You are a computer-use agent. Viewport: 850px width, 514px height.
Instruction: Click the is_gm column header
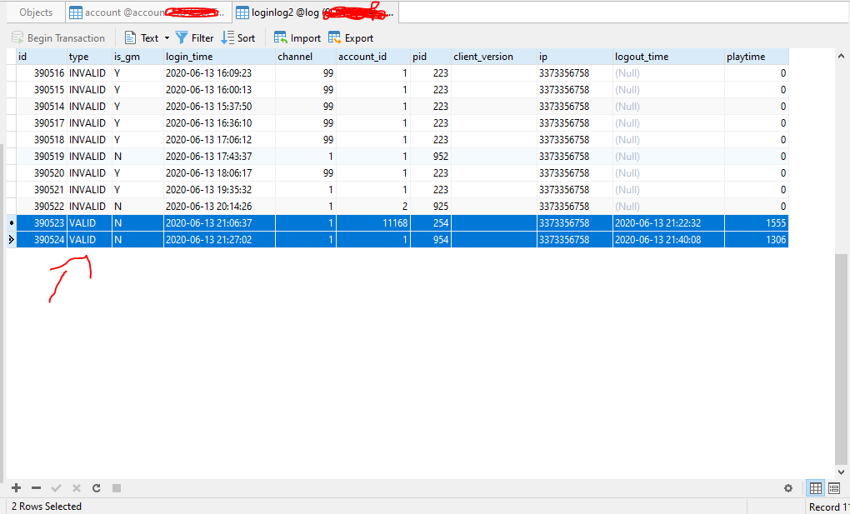[x=137, y=57]
